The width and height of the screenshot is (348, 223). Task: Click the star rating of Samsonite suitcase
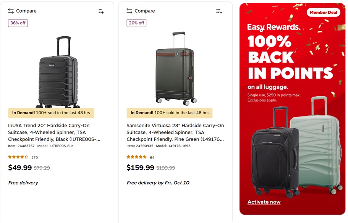point(136,157)
